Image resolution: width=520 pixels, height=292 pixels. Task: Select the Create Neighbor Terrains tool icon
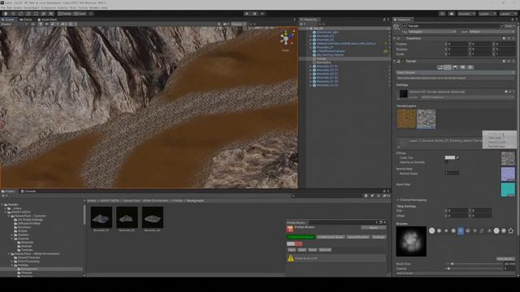[440, 67]
